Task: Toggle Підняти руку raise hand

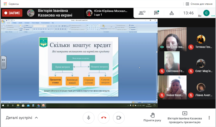Action: tap(152, 117)
